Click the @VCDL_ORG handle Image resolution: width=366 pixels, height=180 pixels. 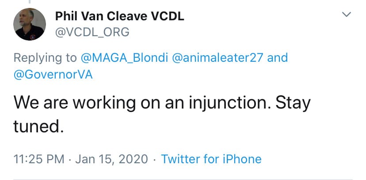[92, 32]
